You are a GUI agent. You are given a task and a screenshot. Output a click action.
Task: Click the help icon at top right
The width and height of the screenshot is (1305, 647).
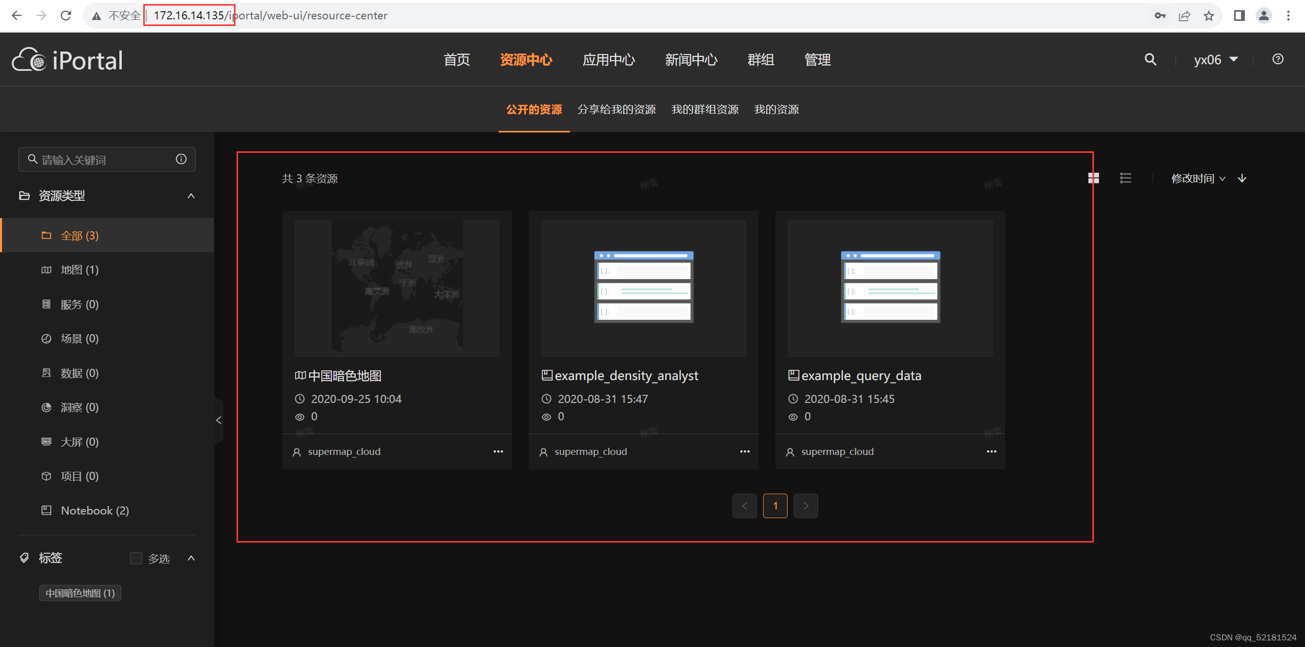(1277, 59)
